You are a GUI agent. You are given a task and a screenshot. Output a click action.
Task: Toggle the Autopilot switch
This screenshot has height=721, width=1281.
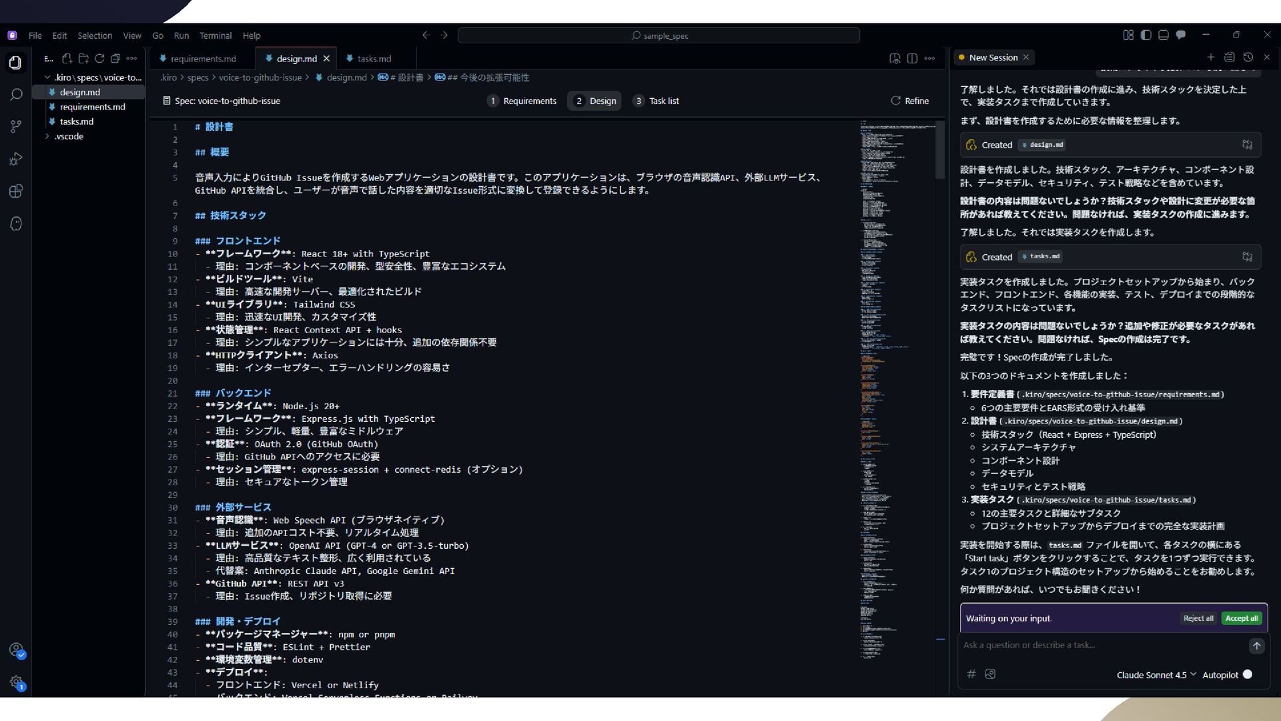pos(1248,674)
